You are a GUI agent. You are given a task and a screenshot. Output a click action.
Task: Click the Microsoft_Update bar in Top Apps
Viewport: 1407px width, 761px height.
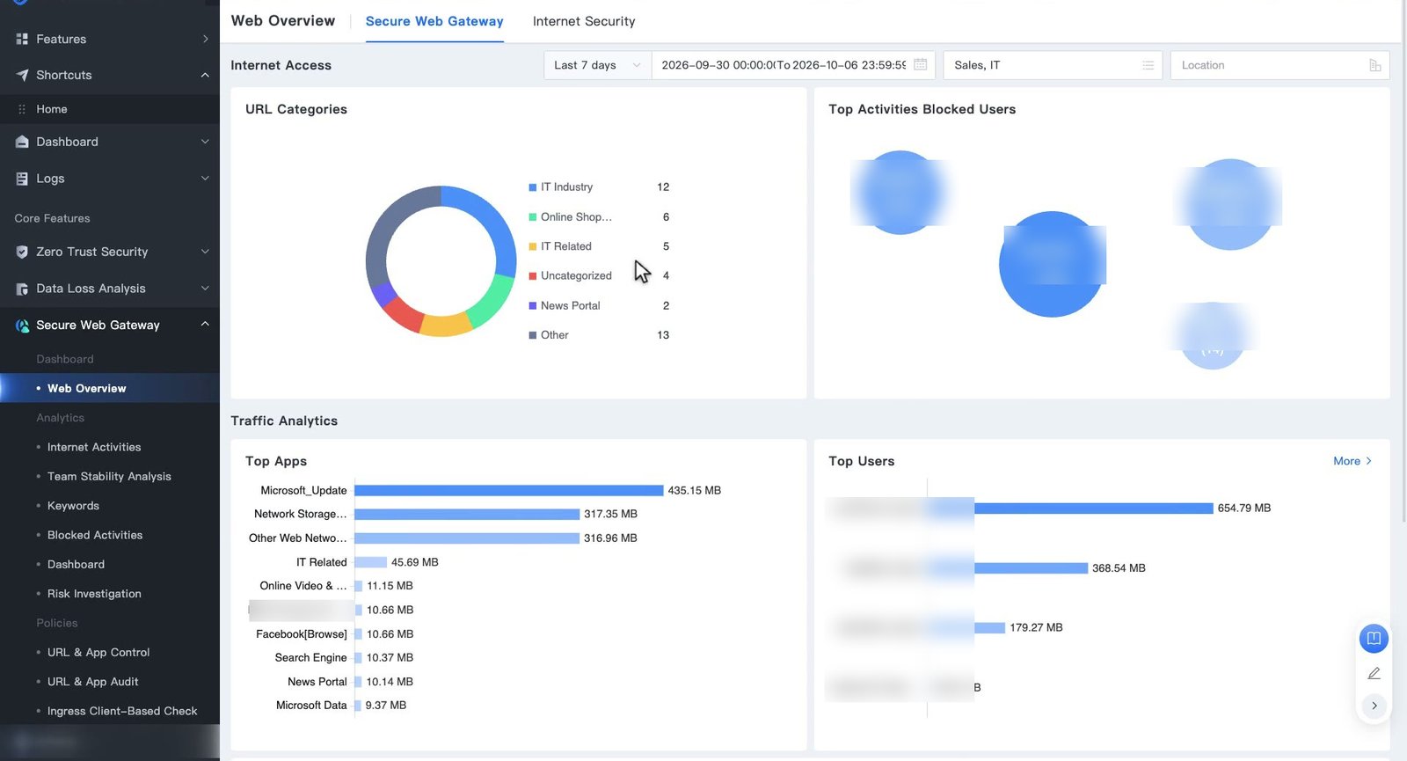click(509, 491)
